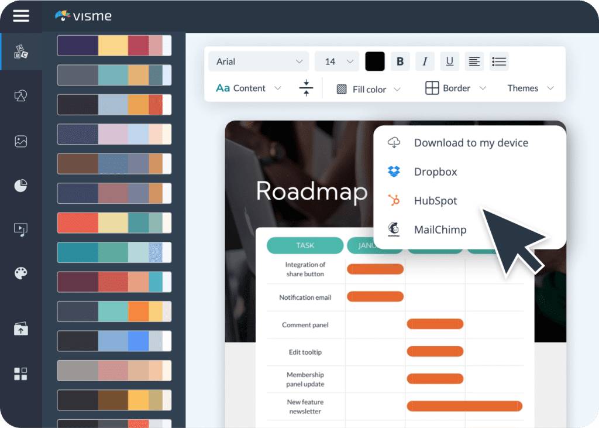Open the media/video panel in the sidebar
This screenshot has height=428, width=599.
click(20, 230)
